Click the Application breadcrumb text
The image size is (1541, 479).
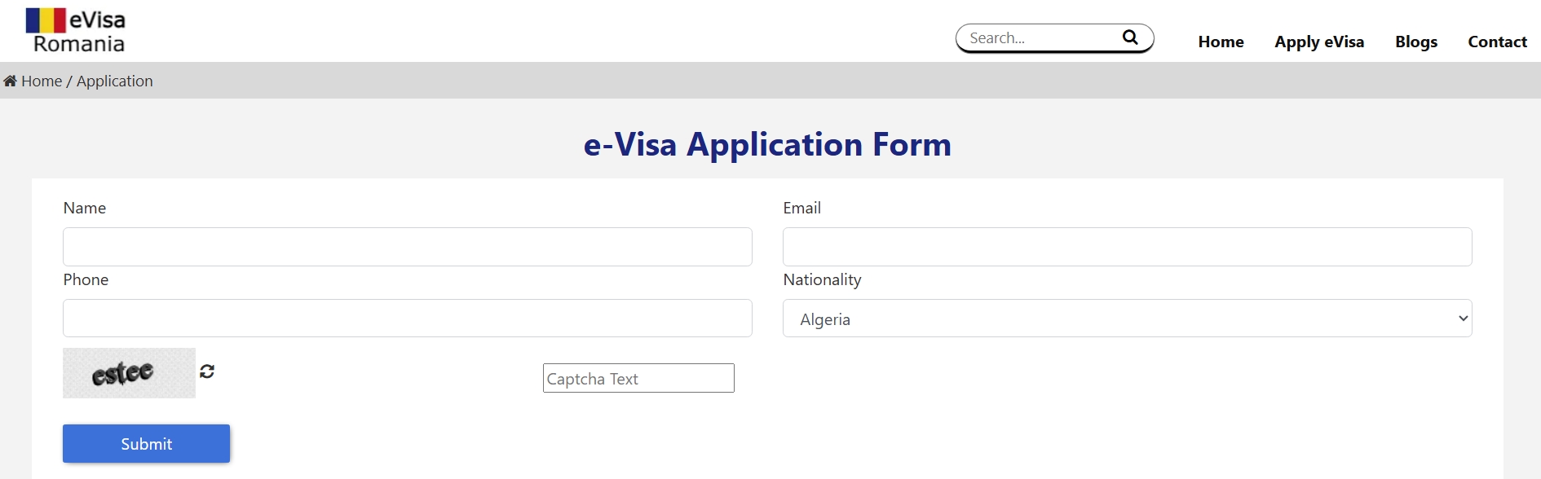114,81
